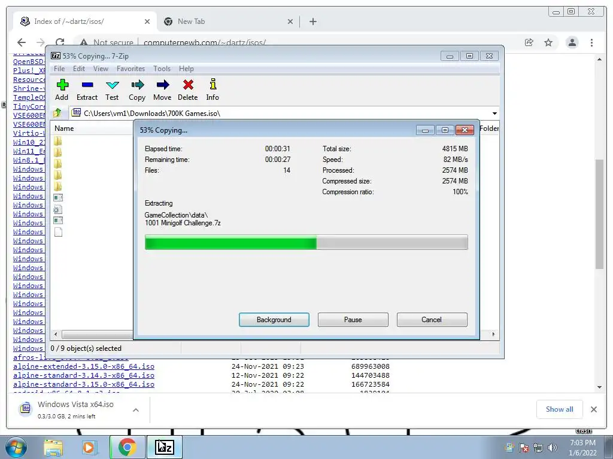Expand Windows Vista x64.iso download options chevron
Screen dimensions: 613x459
[136, 410]
